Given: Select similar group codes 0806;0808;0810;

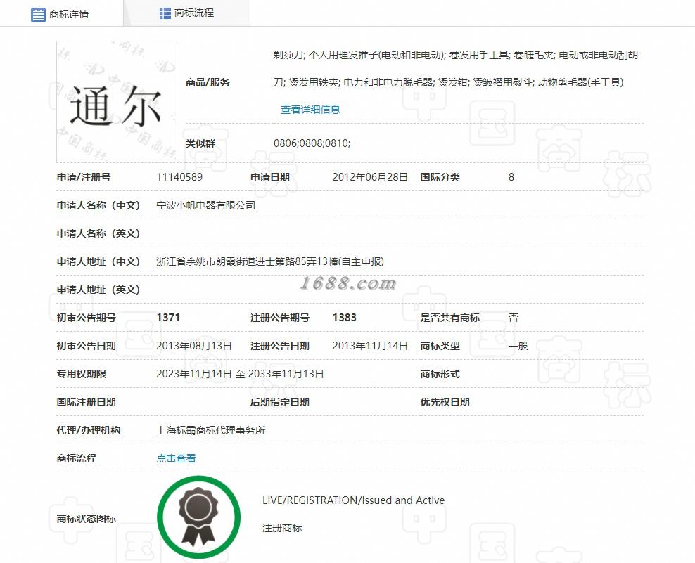Looking at the screenshot, I should pos(312,143).
